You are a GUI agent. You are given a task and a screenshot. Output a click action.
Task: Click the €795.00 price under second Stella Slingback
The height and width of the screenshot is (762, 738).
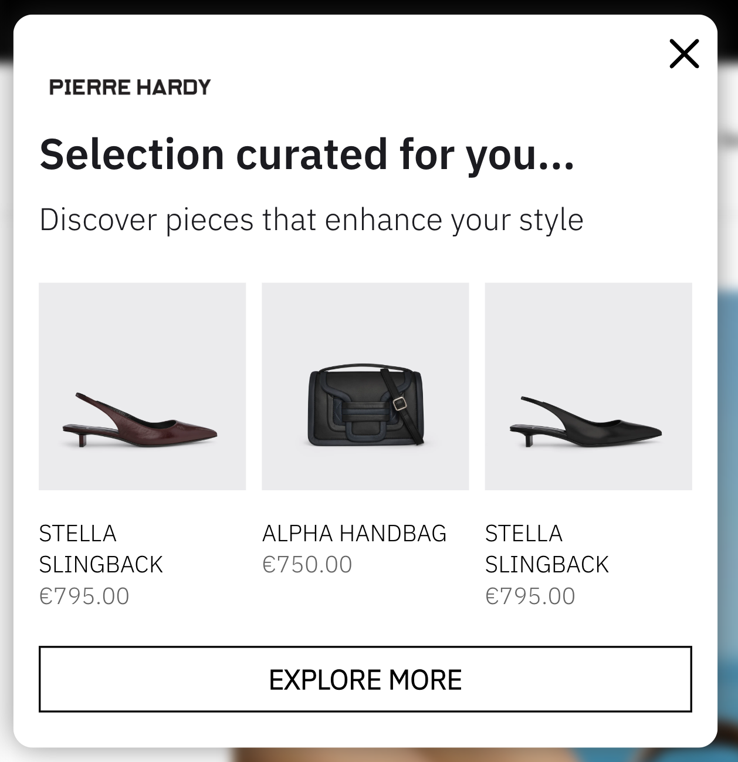[x=530, y=595]
